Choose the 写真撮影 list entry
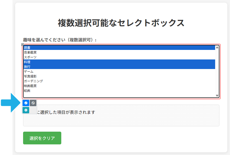The image size is (230, 155). (30, 76)
